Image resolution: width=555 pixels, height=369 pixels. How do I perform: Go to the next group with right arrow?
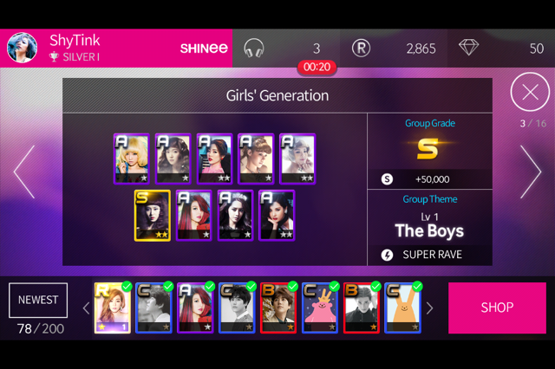point(531,172)
